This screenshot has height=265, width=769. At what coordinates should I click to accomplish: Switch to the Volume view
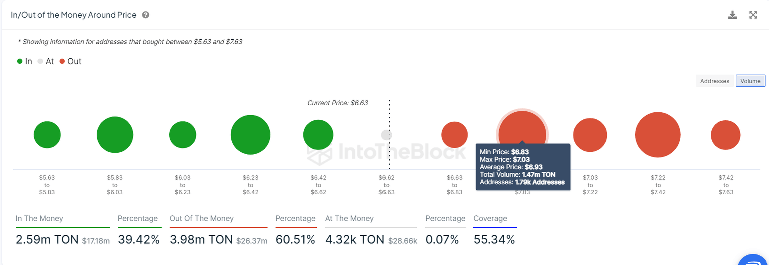click(750, 81)
